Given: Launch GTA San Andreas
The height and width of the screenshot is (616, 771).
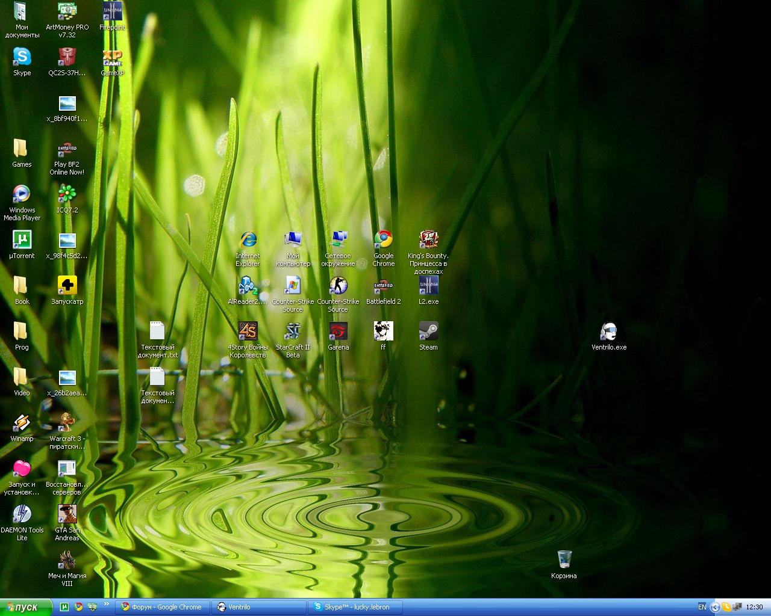Looking at the screenshot, I should pyautogui.click(x=67, y=523).
